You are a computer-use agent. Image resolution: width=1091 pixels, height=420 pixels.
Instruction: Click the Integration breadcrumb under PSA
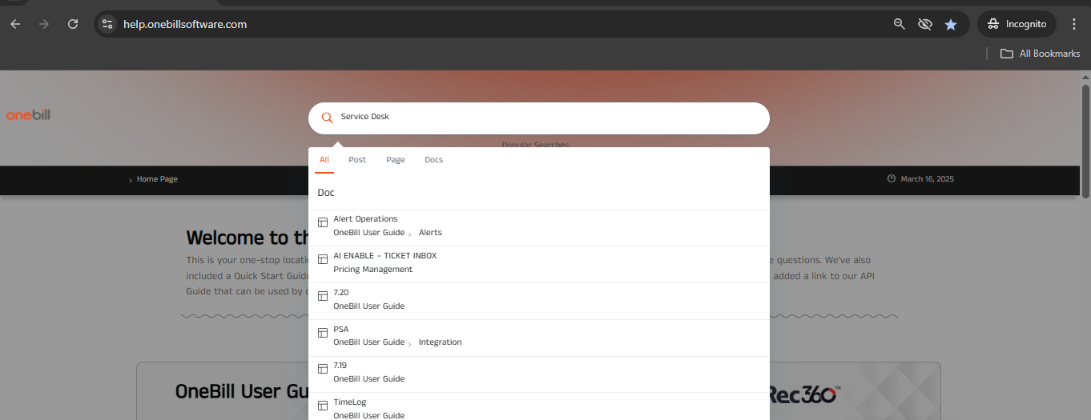click(x=440, y=342)
